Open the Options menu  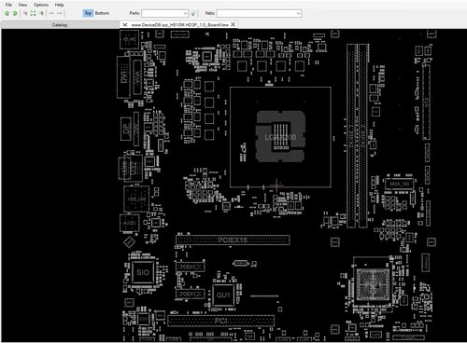point(41,5)
